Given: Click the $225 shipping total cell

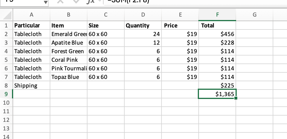Looking at the screenshot, I should click(217, 86).
